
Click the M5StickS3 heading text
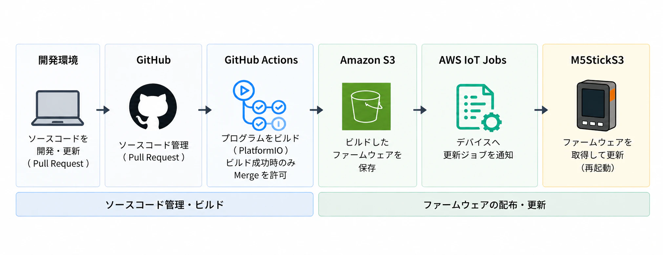[x=597, y=60]
